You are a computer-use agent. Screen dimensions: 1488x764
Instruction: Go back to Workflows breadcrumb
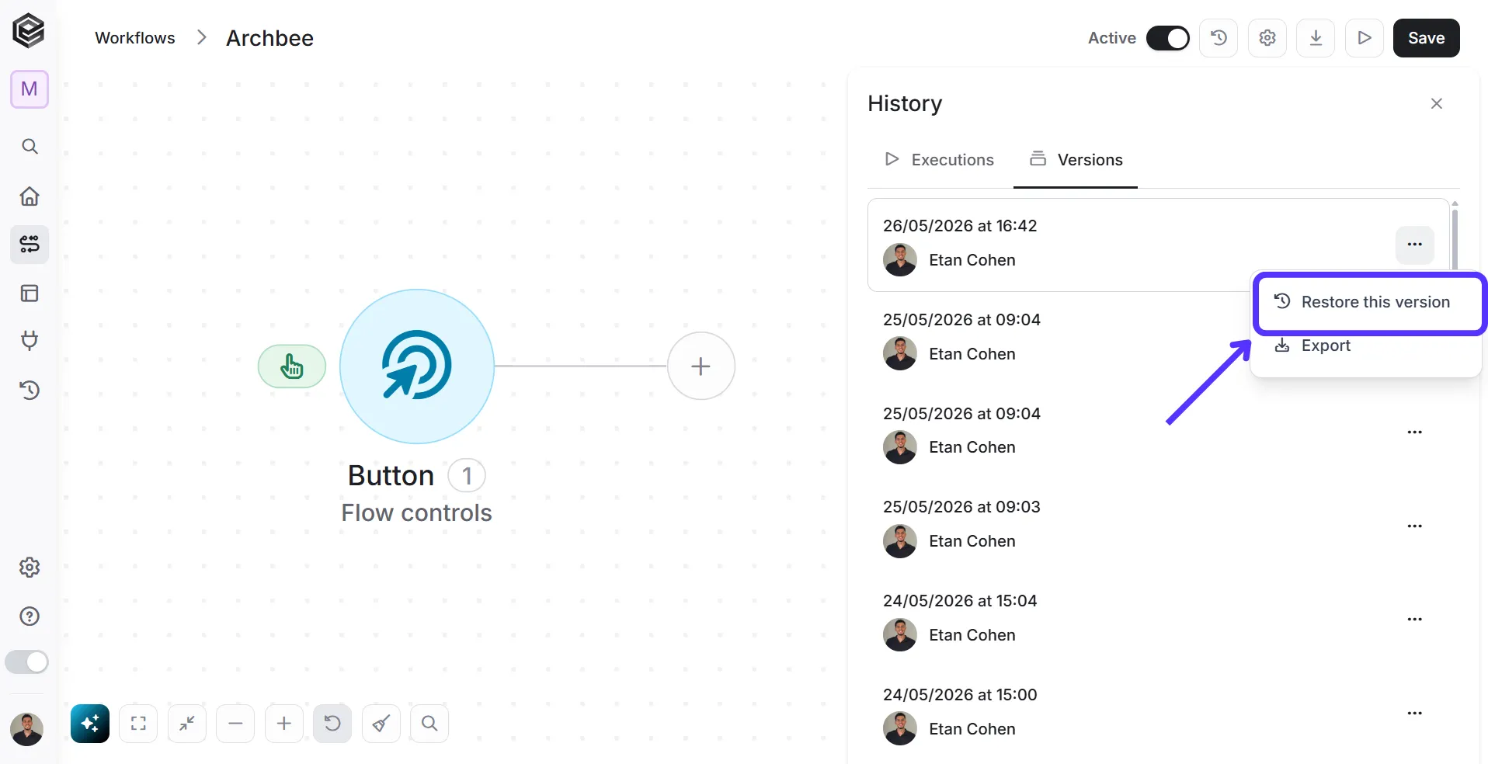click(x=135, y=38)
